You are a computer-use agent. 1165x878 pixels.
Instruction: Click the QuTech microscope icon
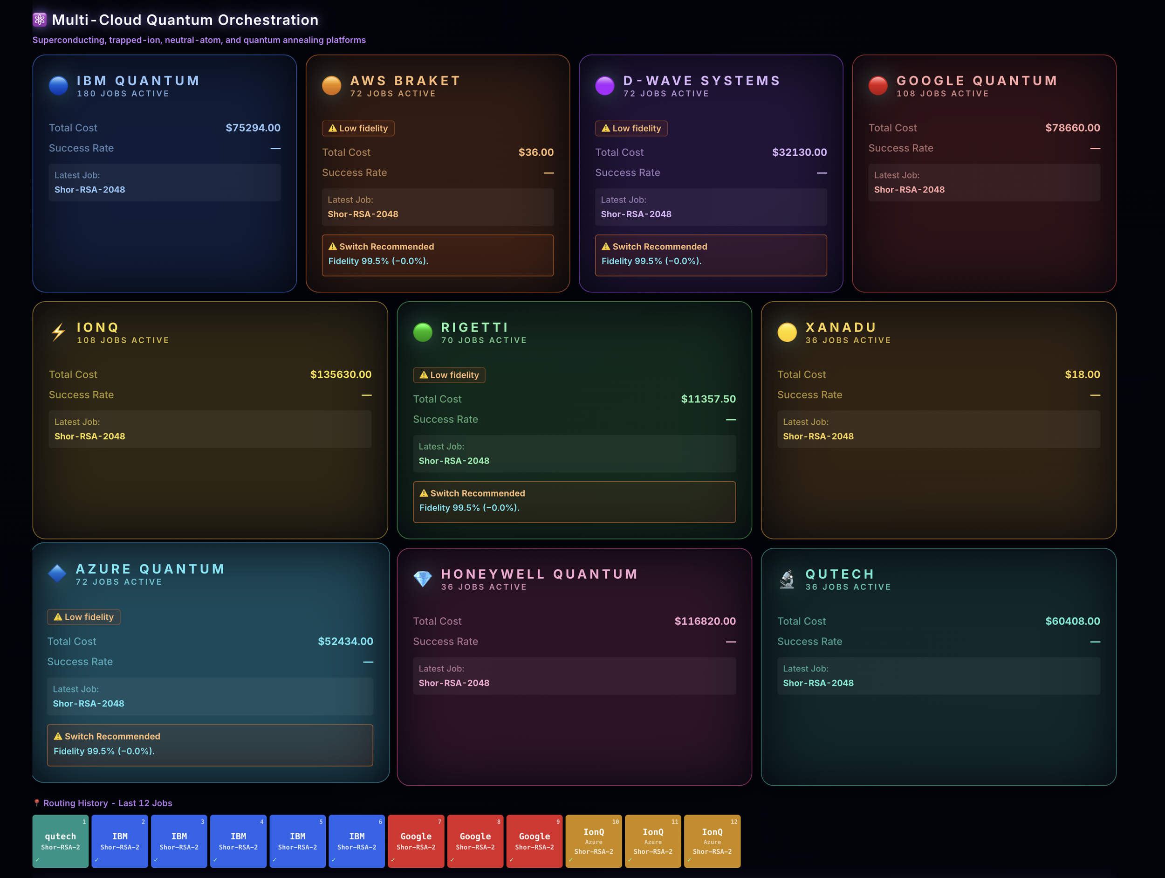click(x=787, y=579)
